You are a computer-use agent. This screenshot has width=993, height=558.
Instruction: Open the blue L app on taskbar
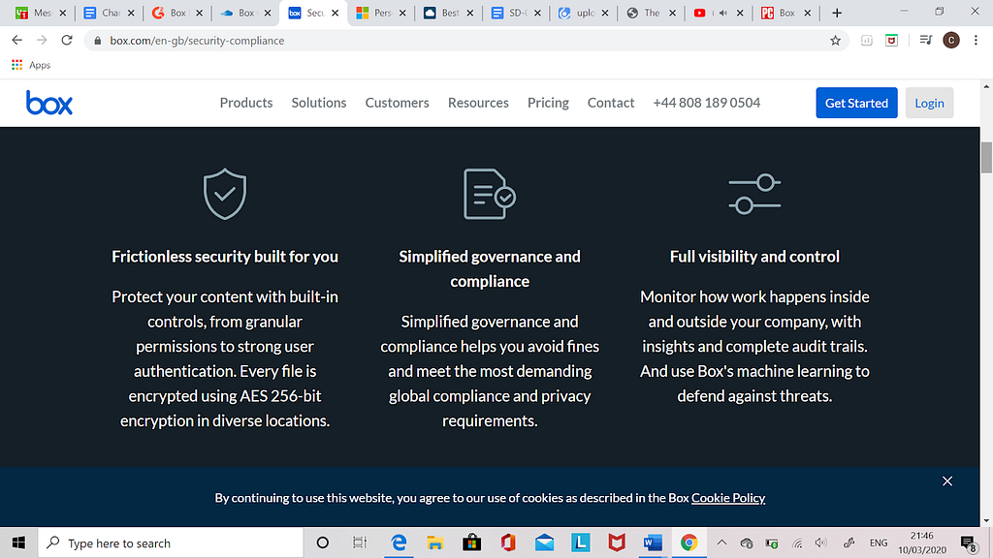click(580, 542)
